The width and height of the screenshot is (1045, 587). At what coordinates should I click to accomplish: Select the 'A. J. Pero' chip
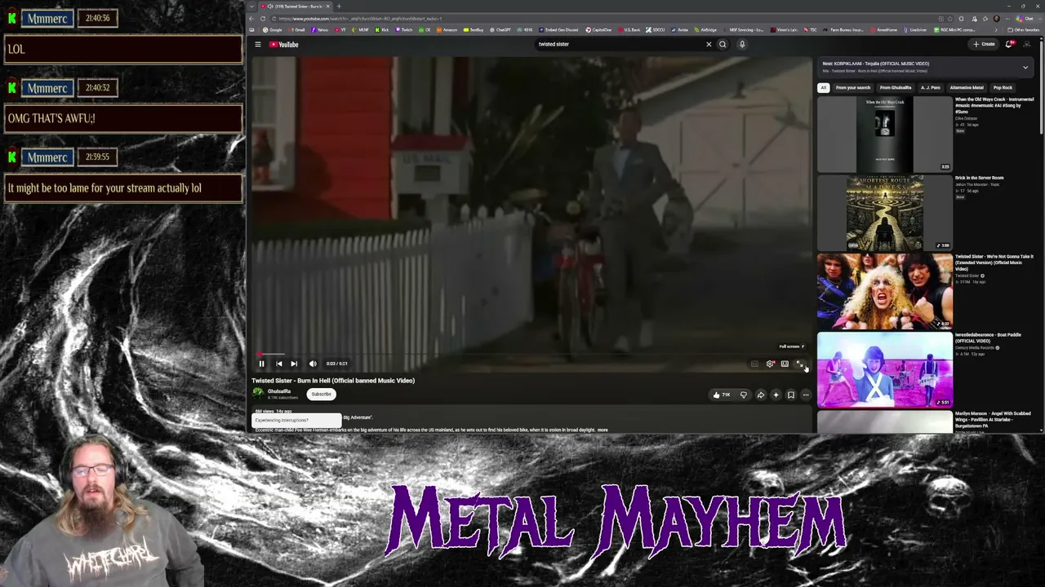(931, 88)
